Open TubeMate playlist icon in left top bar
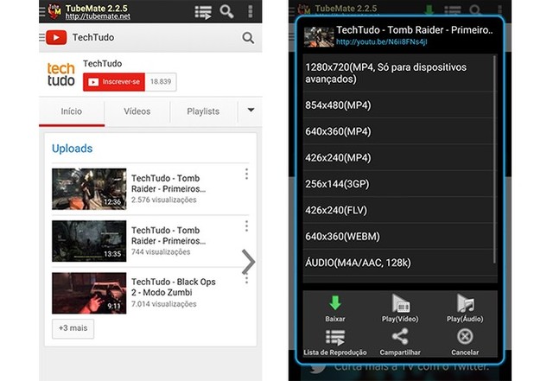Screen dimensions: 553x381 pos(203,12)
